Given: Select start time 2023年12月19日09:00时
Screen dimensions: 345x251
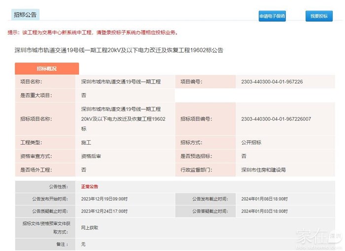Looking at the screenshot, I should [104, 199].
